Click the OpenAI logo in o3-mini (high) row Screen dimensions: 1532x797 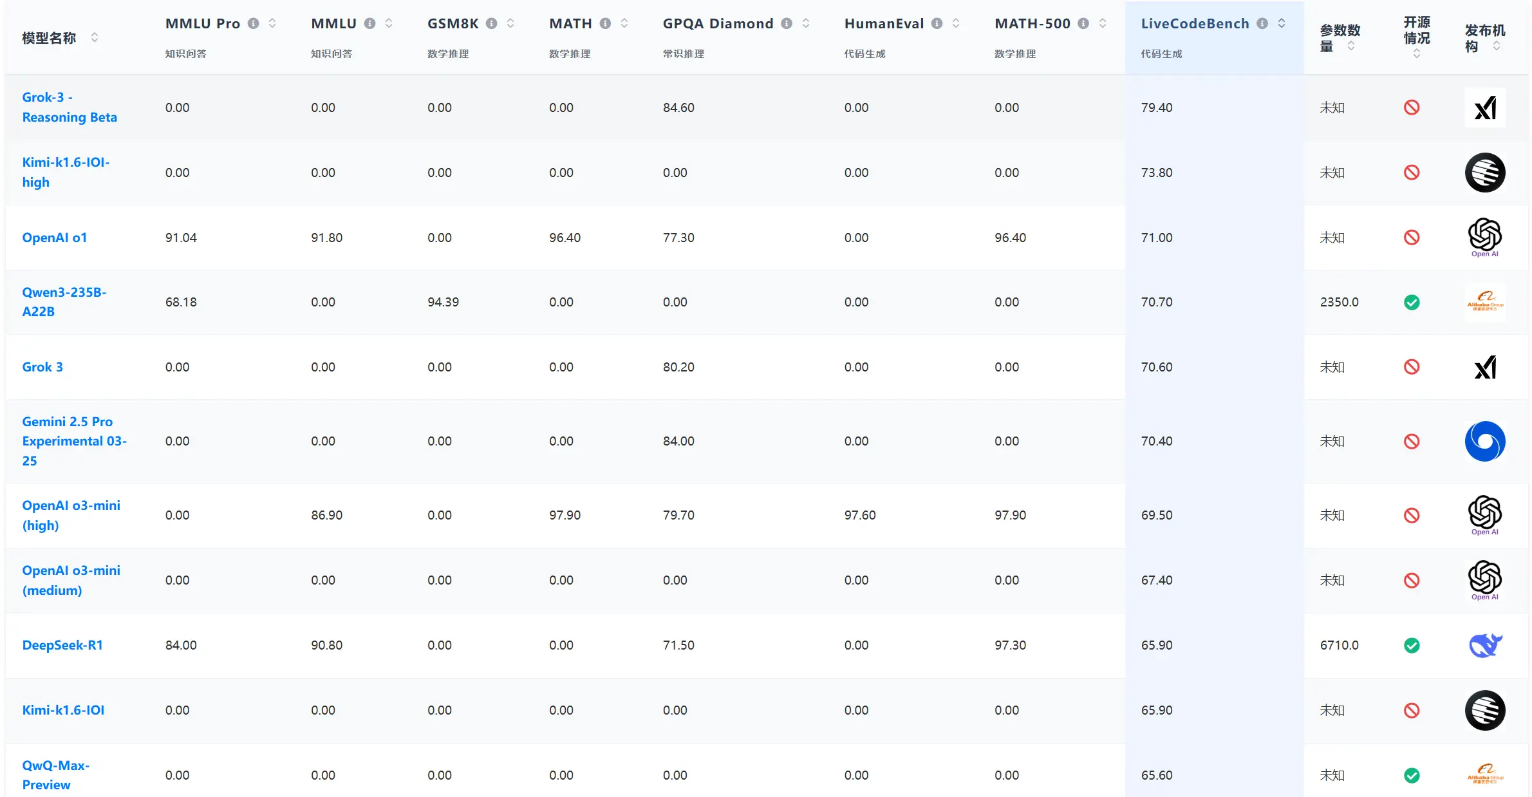pos(1485,515)
